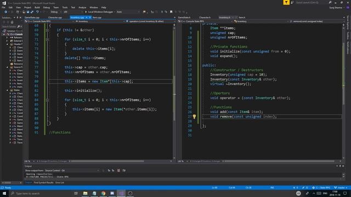
Task: Click the Save All toolbar icon
Action: [32, 12]
